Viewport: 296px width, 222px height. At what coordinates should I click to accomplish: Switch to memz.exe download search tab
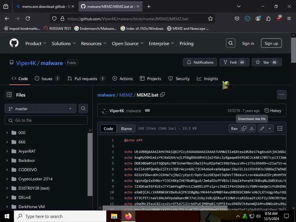pyautogui.click(x=45, y=6)
